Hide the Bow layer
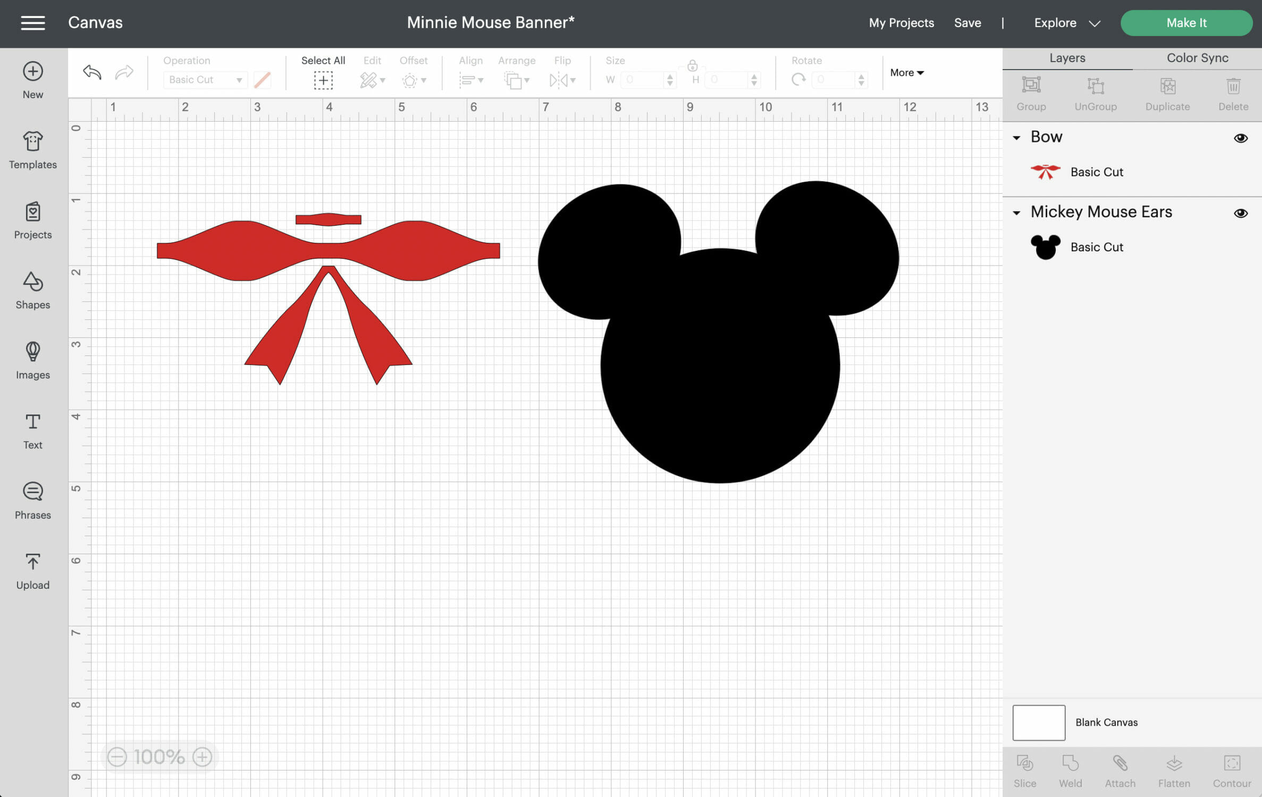Image resolution: width=1262 pixels, height=797 pixels. 1240,138
